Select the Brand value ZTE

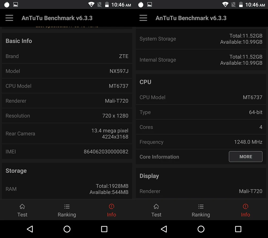click(124, 56)
